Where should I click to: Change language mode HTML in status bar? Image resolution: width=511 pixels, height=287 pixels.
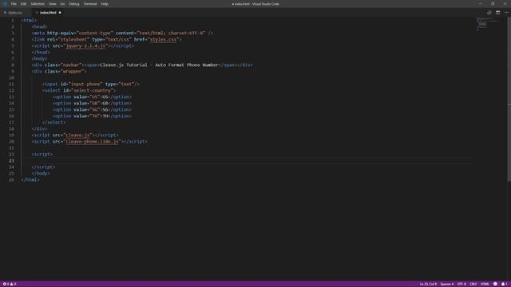tap(485, 284)
